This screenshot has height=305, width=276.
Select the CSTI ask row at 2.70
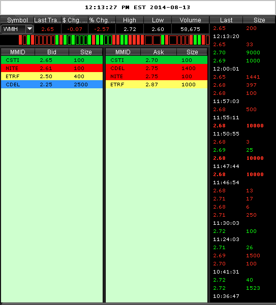tap(157, 60)
